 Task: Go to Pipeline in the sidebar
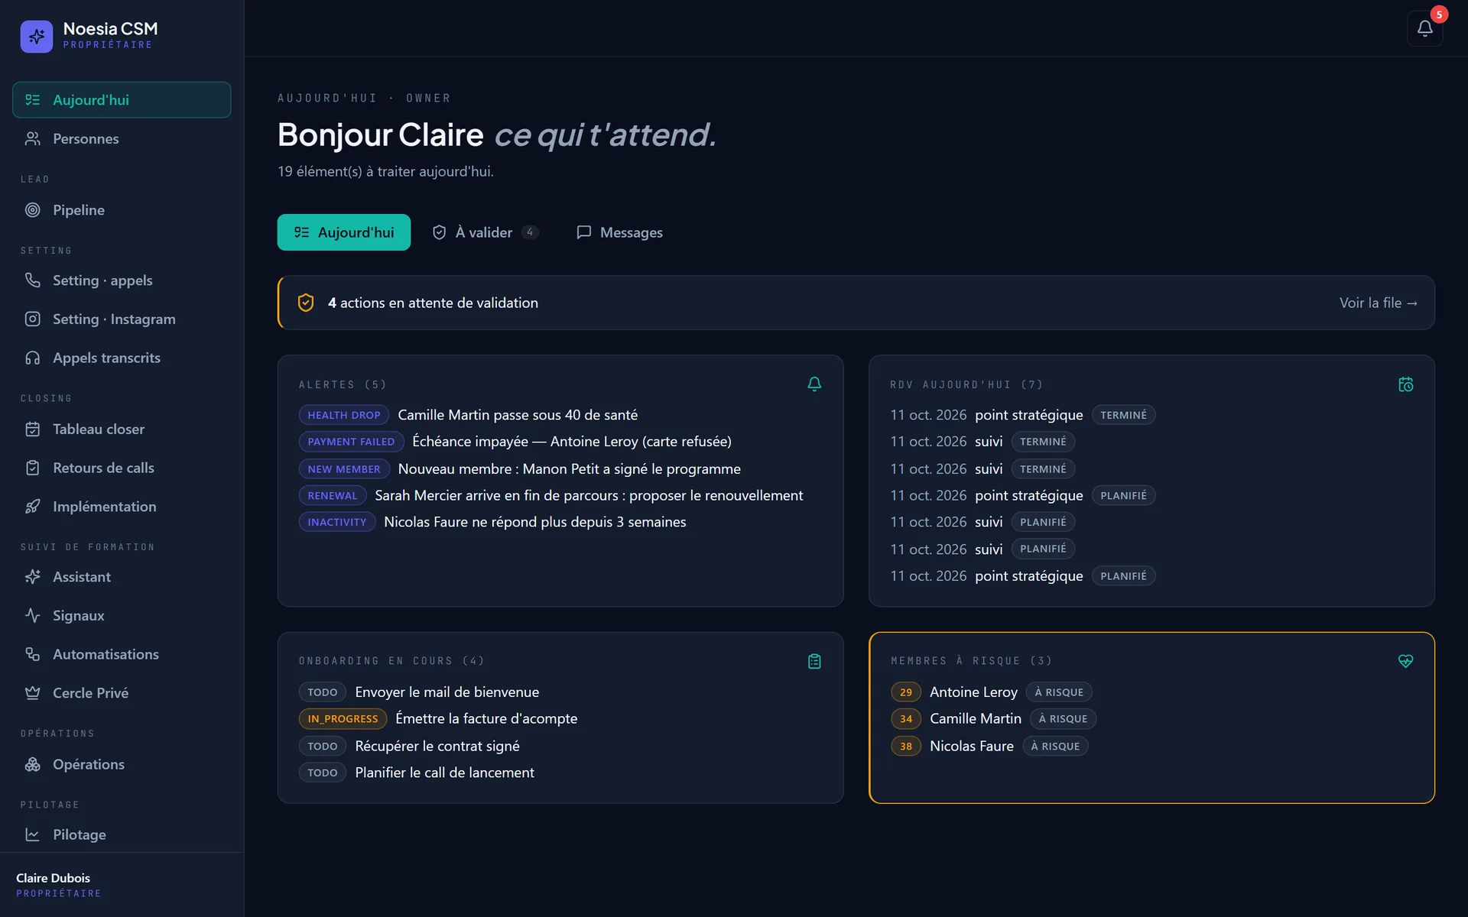click(x=122, y=209)
